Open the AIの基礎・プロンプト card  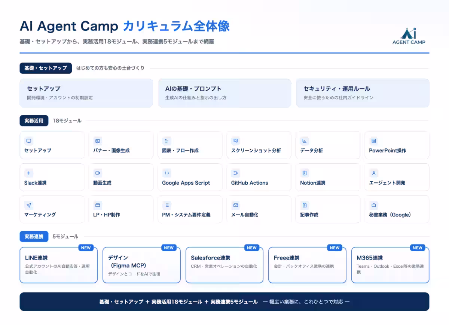point(224,93)
